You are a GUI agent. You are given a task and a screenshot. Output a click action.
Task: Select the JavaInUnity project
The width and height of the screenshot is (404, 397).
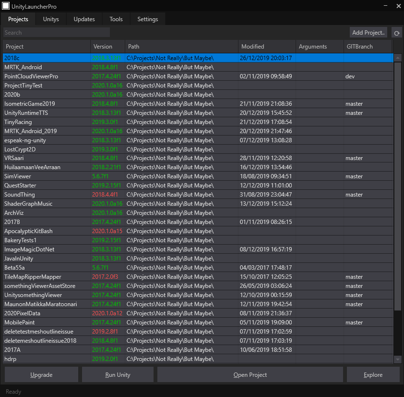[x=198, y=259]
